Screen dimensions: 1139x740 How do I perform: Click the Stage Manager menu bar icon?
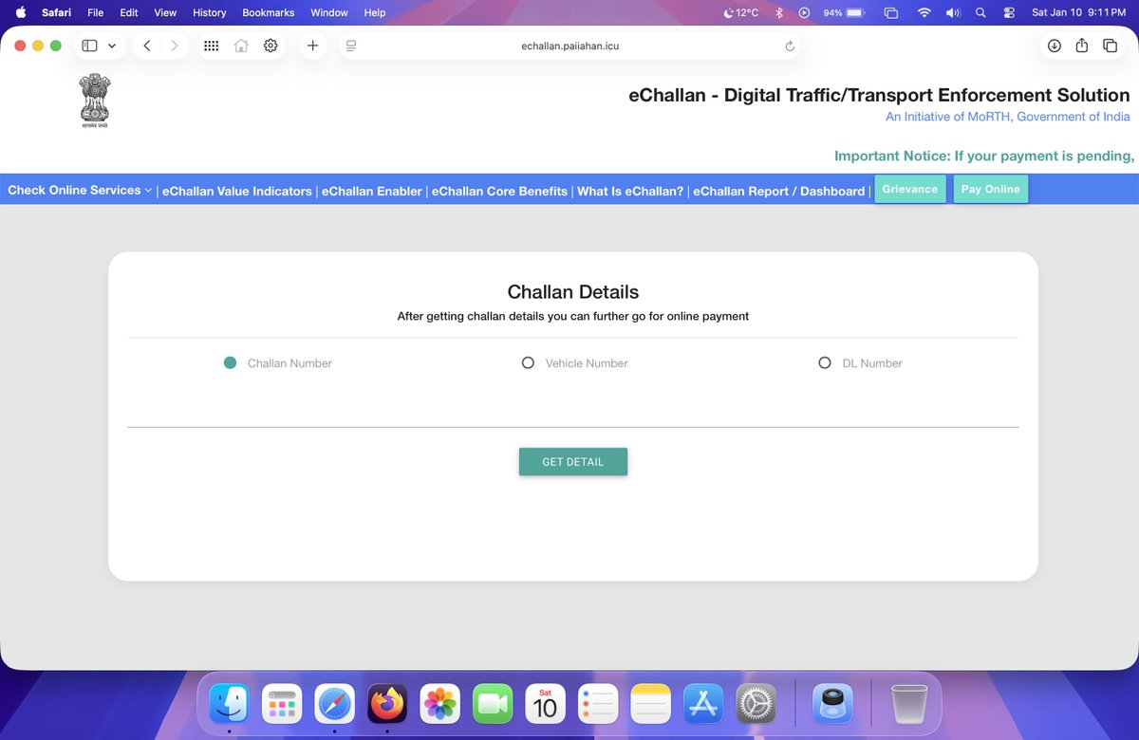point(891,12)
